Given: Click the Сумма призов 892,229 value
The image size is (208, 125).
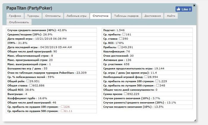Looking at the screenshot, I should coord(132,94).
